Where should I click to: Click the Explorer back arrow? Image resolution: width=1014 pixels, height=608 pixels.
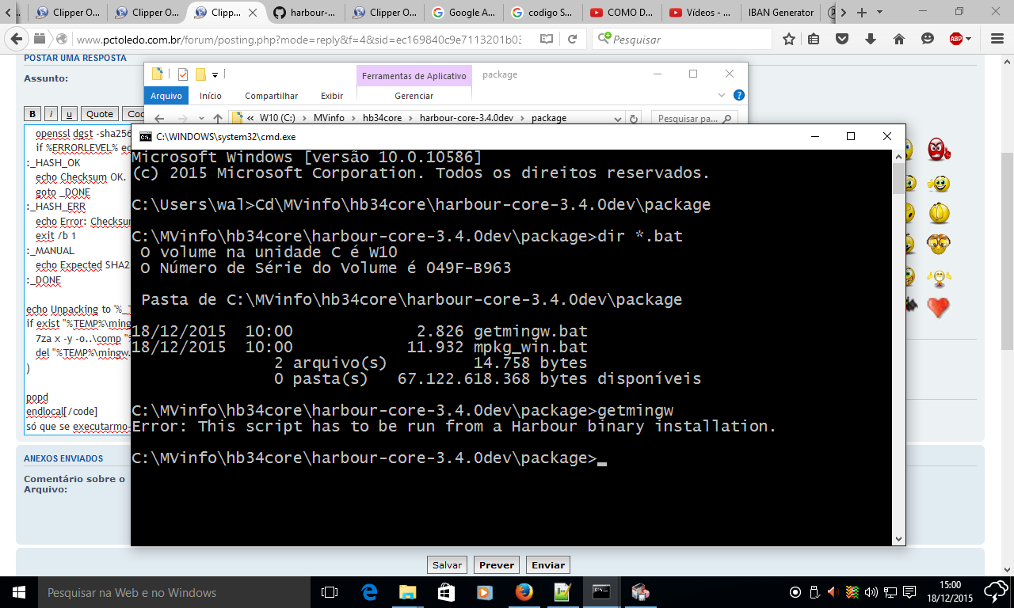pos(159,119)
